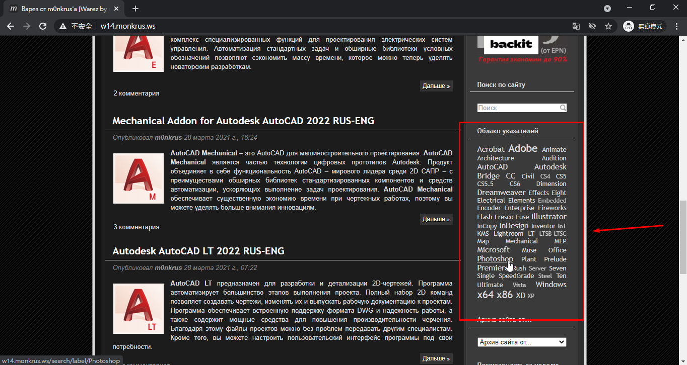The width and height of the screenshot is (687, 365).
Task: Select the Bridge tag
Action: point(489,176)
